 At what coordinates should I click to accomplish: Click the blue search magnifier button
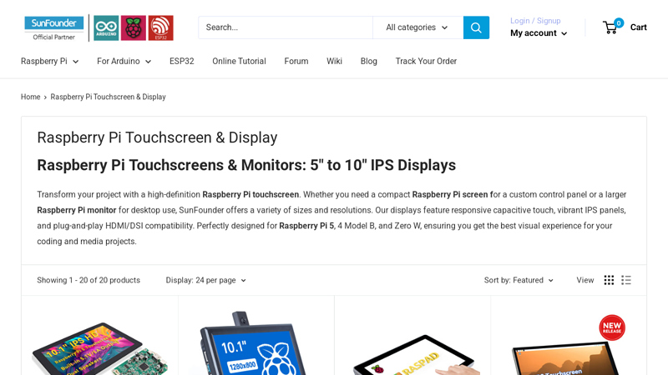coord(476,27)
